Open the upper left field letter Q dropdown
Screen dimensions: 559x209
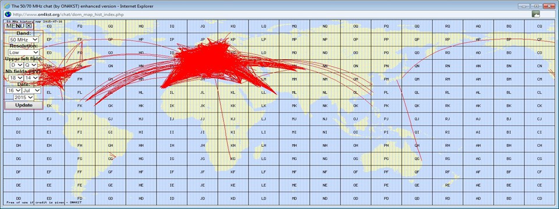[31, 65]
